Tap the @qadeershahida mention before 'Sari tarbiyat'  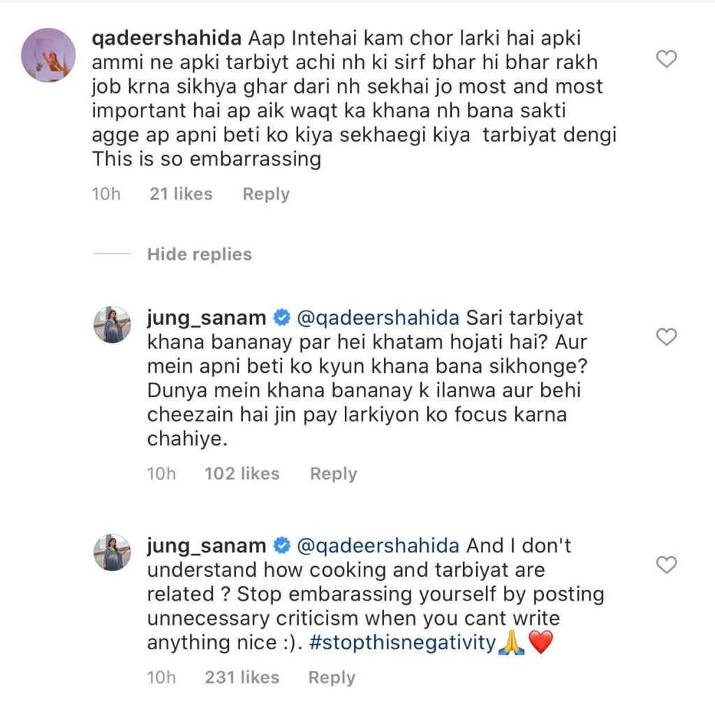[378, 318]
